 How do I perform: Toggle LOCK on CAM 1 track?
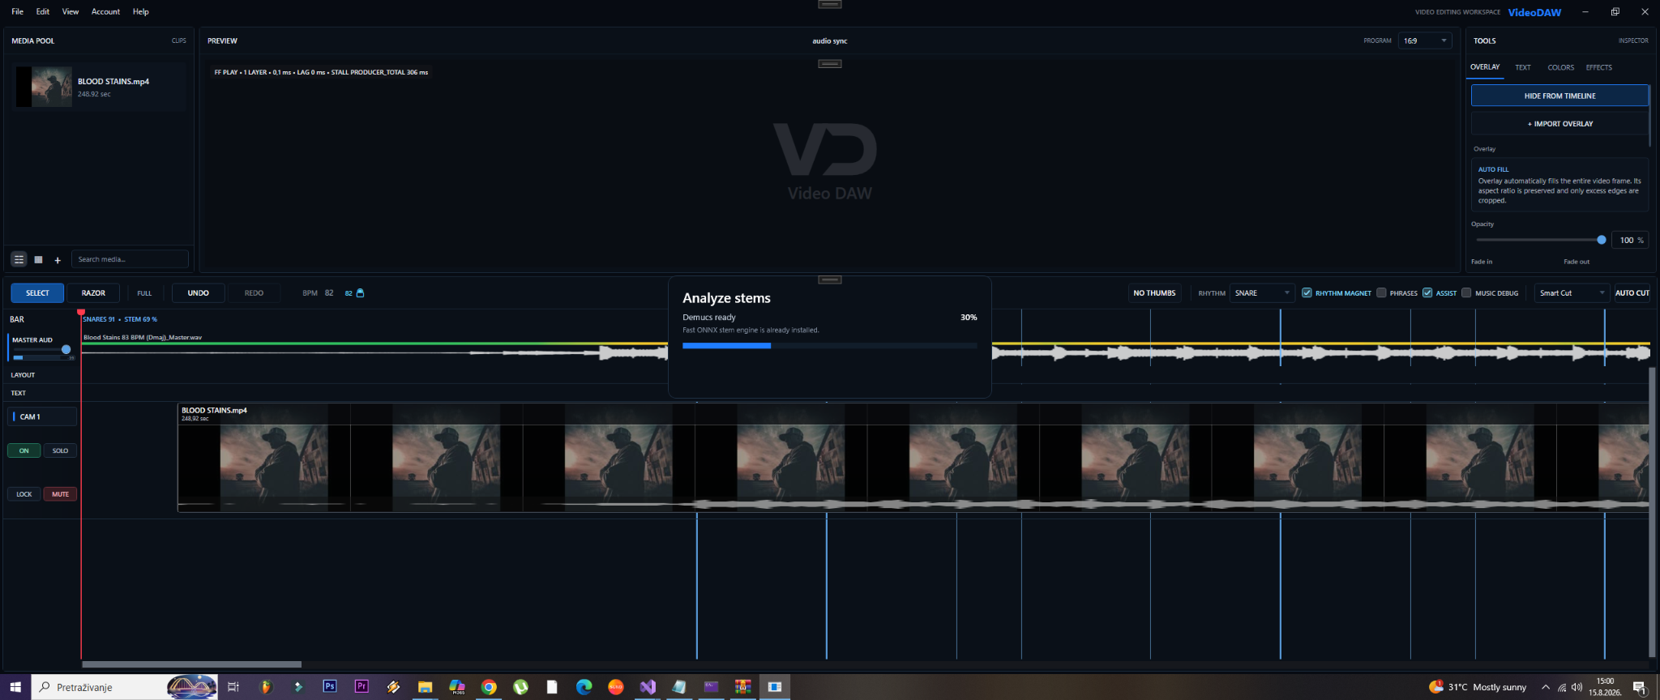24,494
